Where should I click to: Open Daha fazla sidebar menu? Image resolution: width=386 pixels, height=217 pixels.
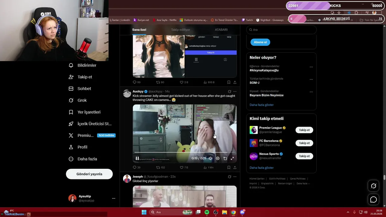[x=83, y=159]
